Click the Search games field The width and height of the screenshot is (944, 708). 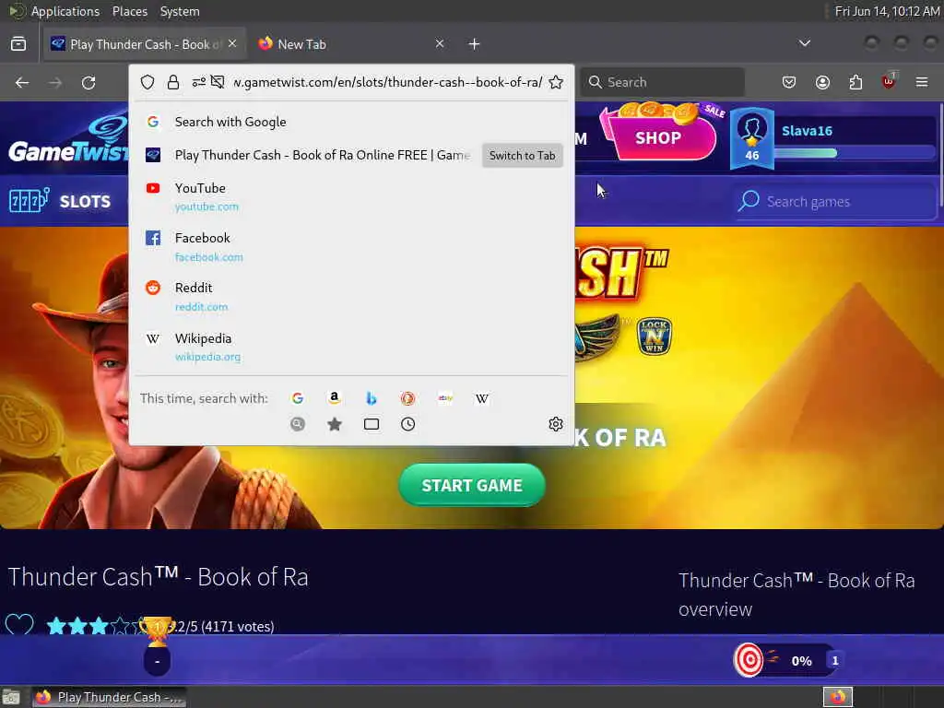pyautogui.click(x=835, y=202)
